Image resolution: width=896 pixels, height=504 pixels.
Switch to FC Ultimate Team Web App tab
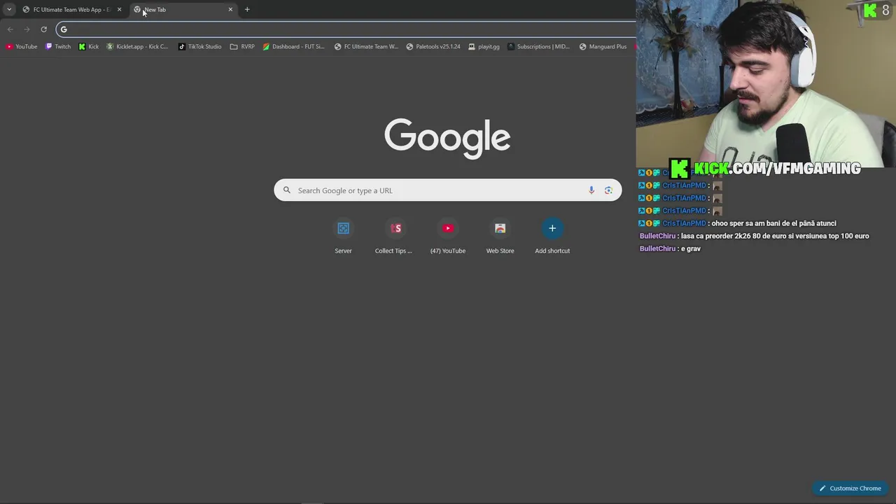(x=70, y=10)
